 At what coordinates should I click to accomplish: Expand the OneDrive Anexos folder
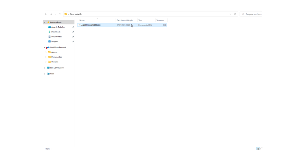(x=46, y=52)
